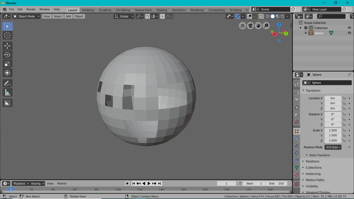
Task: Toggle snapping magnet in the header
Action: click(148, 16)
